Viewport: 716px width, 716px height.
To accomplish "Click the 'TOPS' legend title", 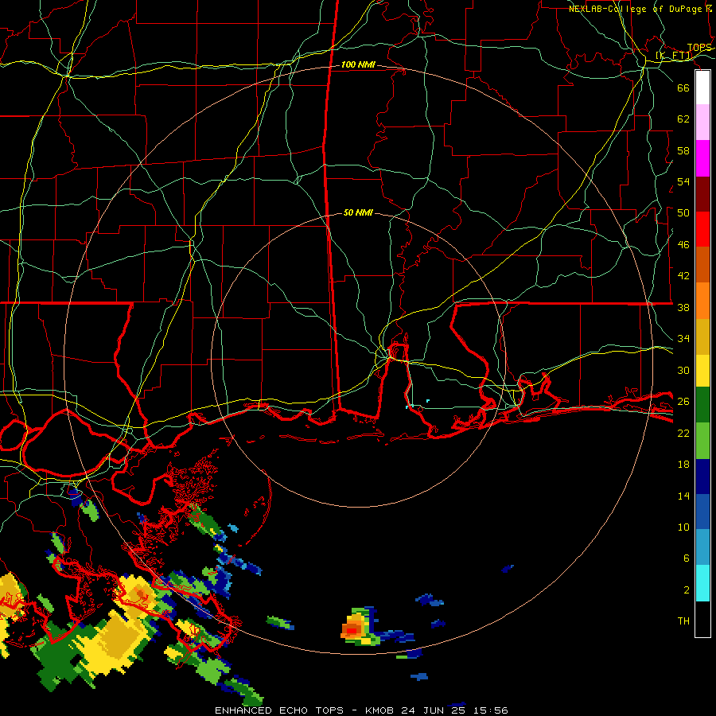I will (x=699, y=48).
